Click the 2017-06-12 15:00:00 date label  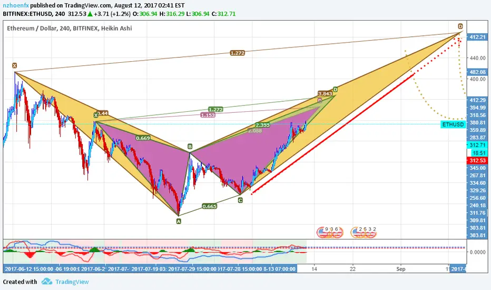tap(29, 269)
